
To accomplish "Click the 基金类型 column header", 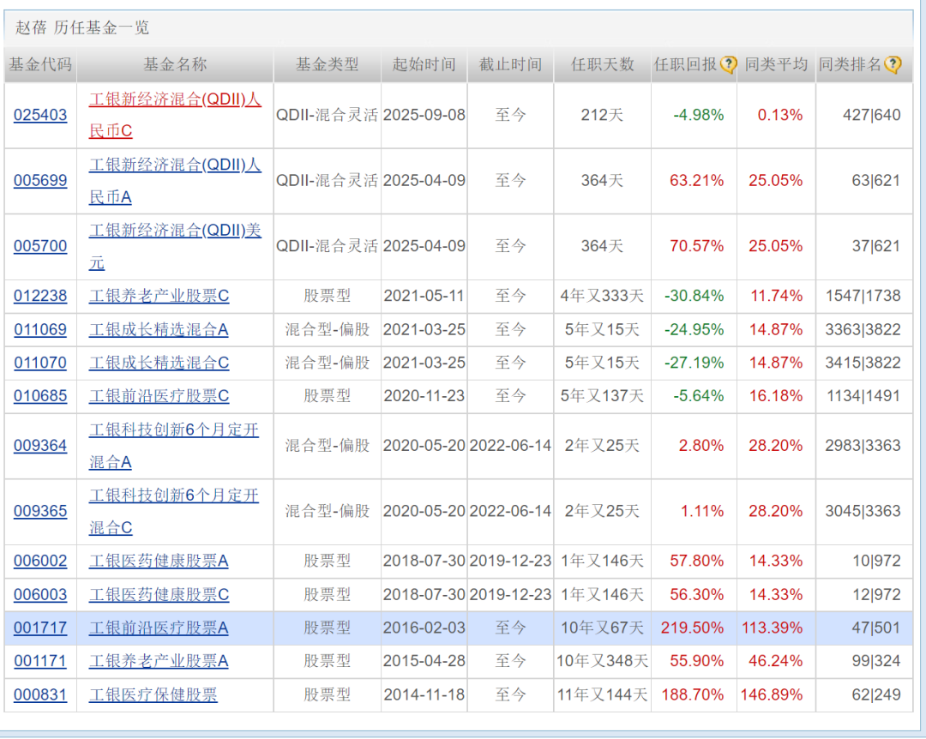I will (x=328, y=64).
